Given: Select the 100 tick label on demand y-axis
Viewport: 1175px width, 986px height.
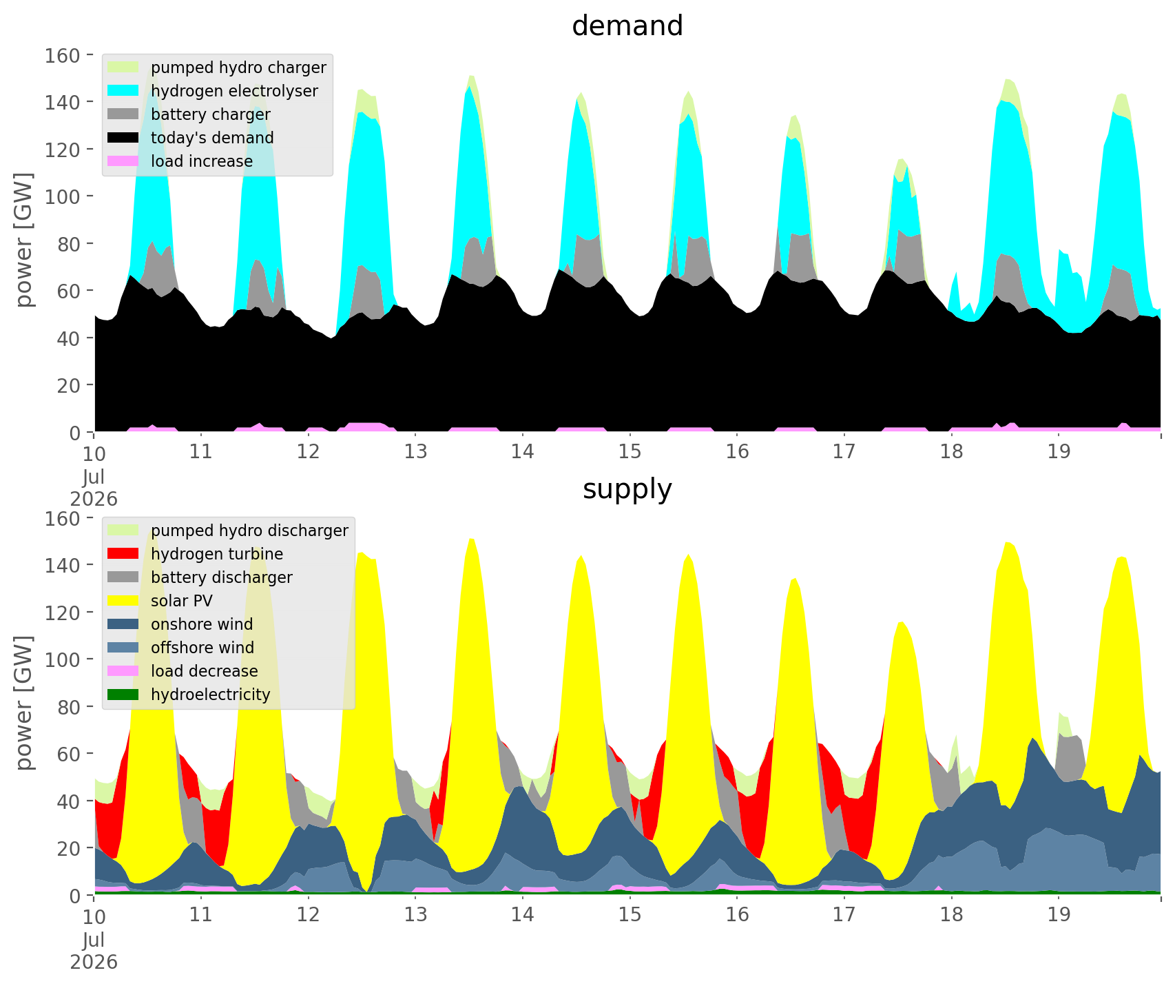Looking at the screenshot, I should tap(61, 196).
